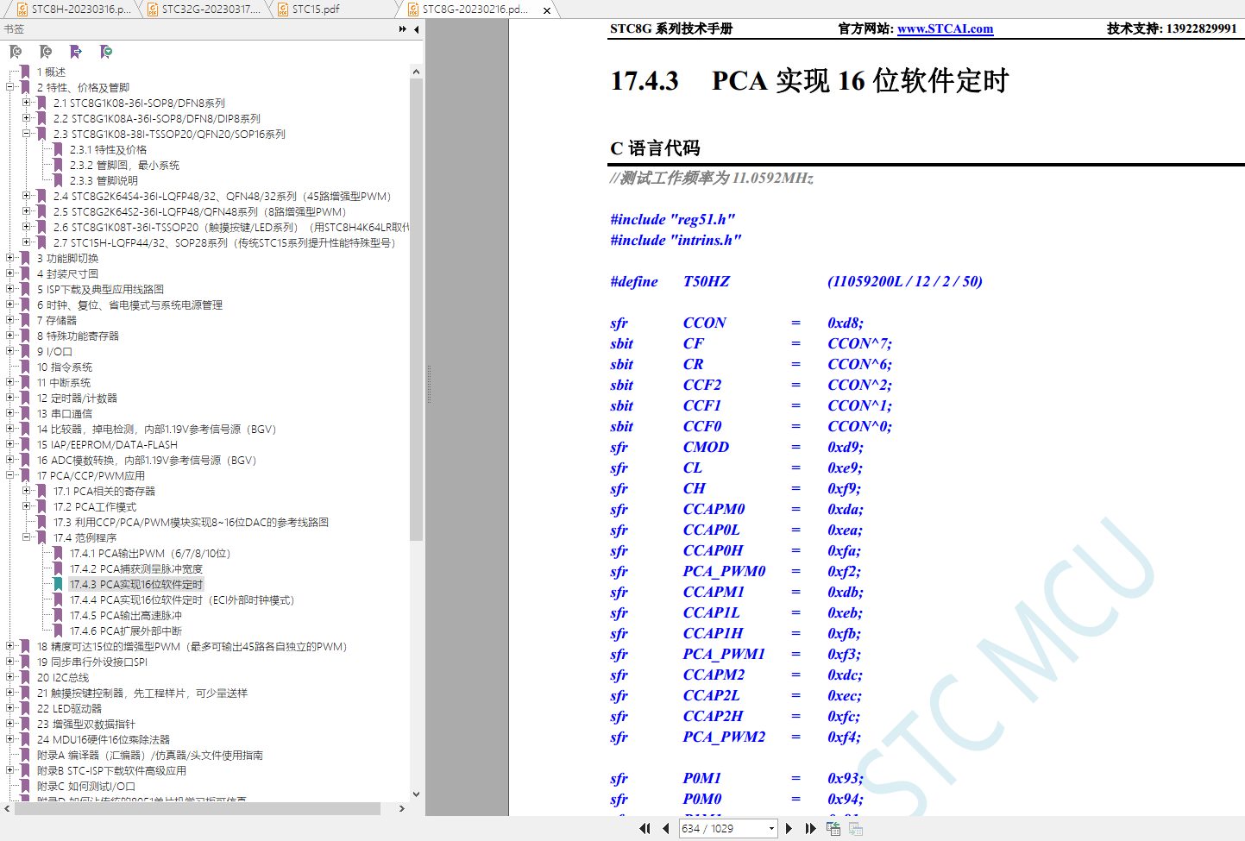Click the greyed next view icon
Image resolution: width=1245 pixels, height=841 pixels.
[x=856, y=828]
